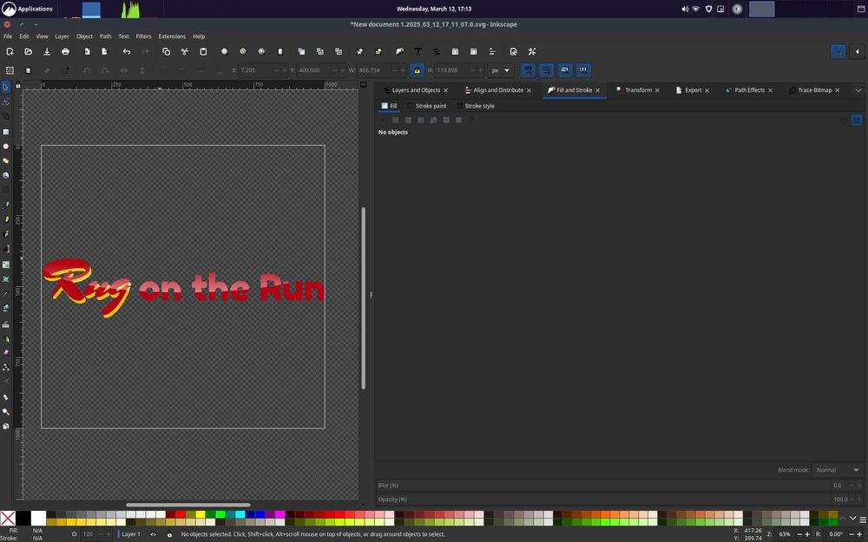
Task: Select the Calligraphy tool
Action: (5, 234)
